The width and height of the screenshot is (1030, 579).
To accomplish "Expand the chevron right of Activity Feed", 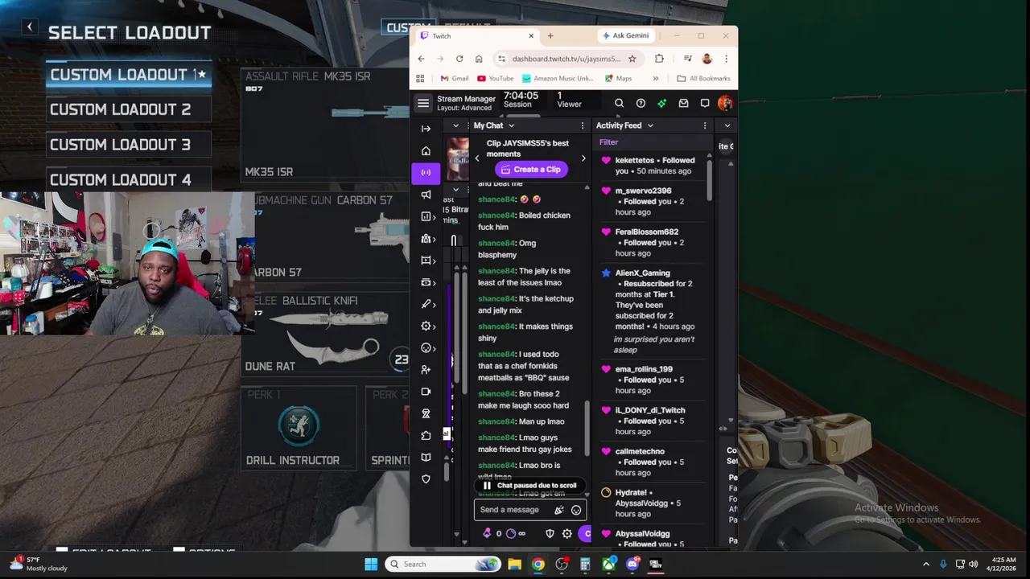I will tap(727, 125).
